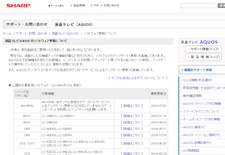Open ホームネットワーク対応機種 sidebar link
This screenshot has width=225, height=155.
[x=201, y=119]
